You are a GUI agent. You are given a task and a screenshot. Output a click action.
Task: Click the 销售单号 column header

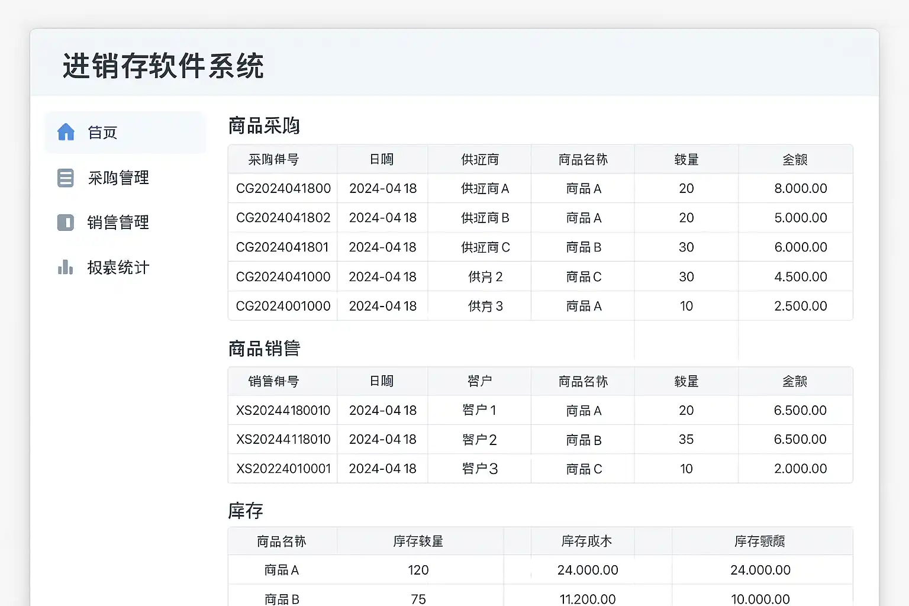[x=273, y=382]
